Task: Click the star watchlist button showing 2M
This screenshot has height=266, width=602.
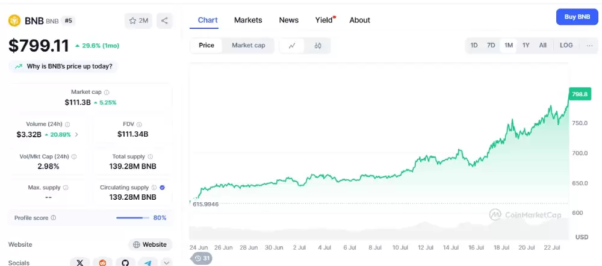Action: click(138, 20)
